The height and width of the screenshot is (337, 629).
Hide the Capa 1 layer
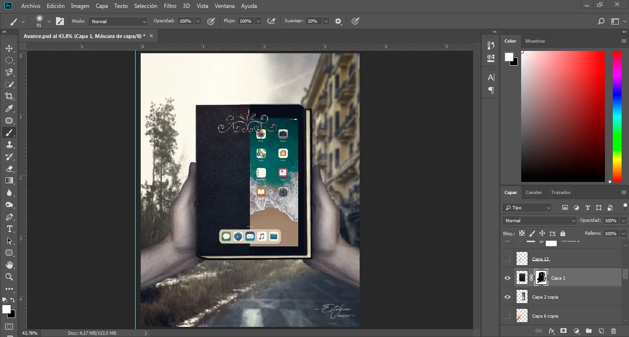point(507,278)
